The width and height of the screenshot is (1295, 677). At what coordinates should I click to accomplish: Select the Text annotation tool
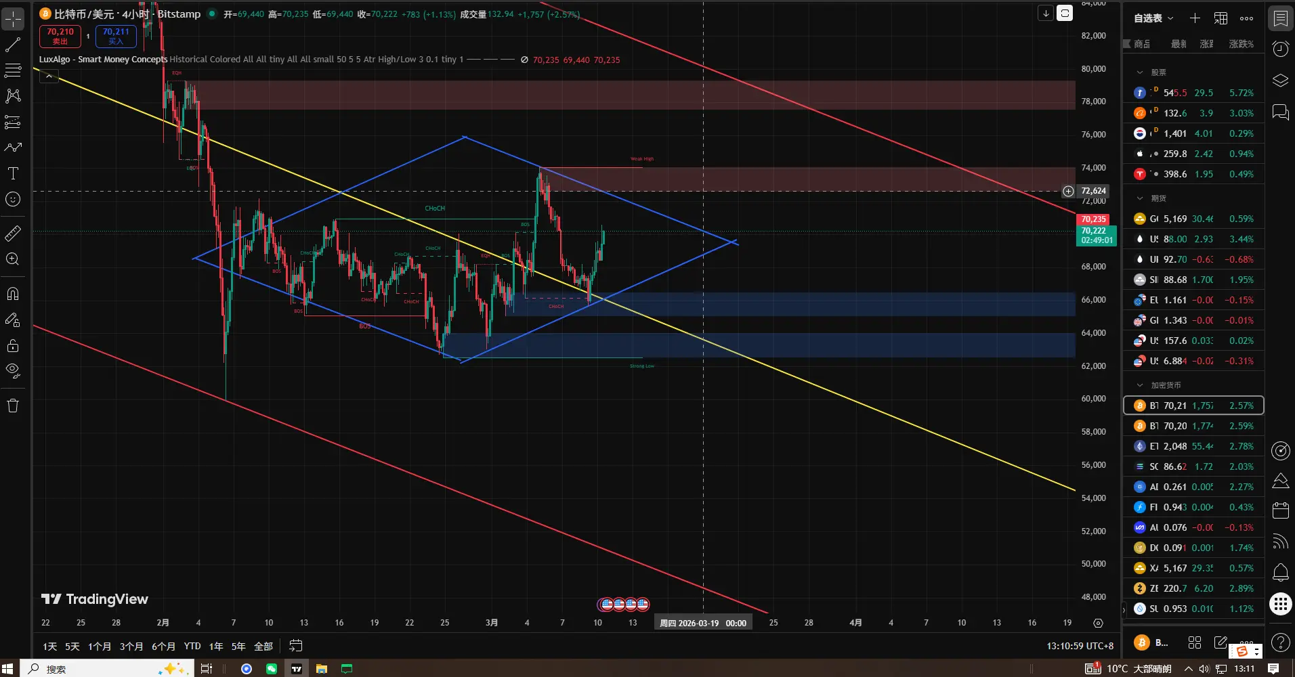(13, 173)
